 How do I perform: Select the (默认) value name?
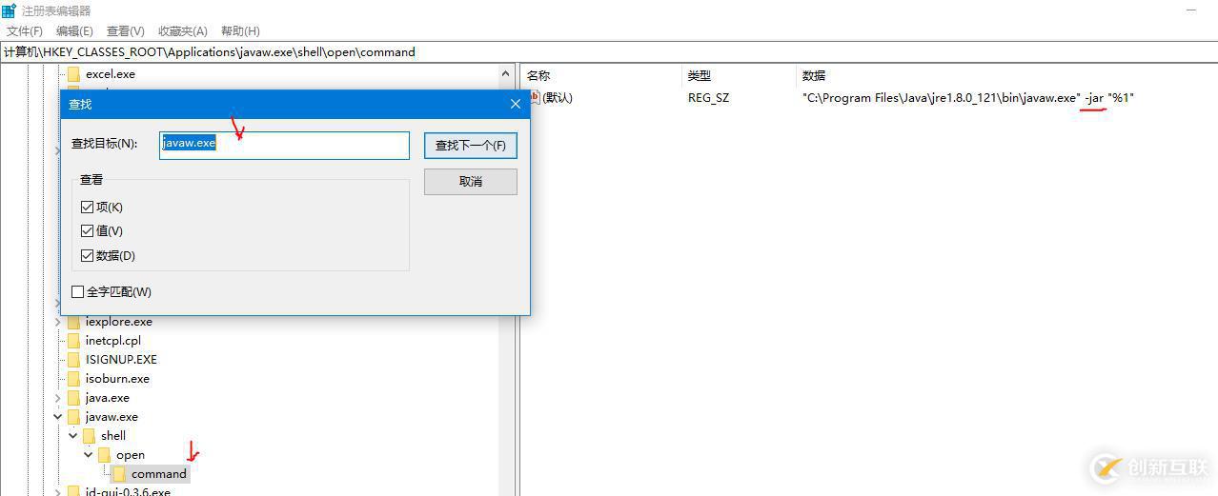558,98
